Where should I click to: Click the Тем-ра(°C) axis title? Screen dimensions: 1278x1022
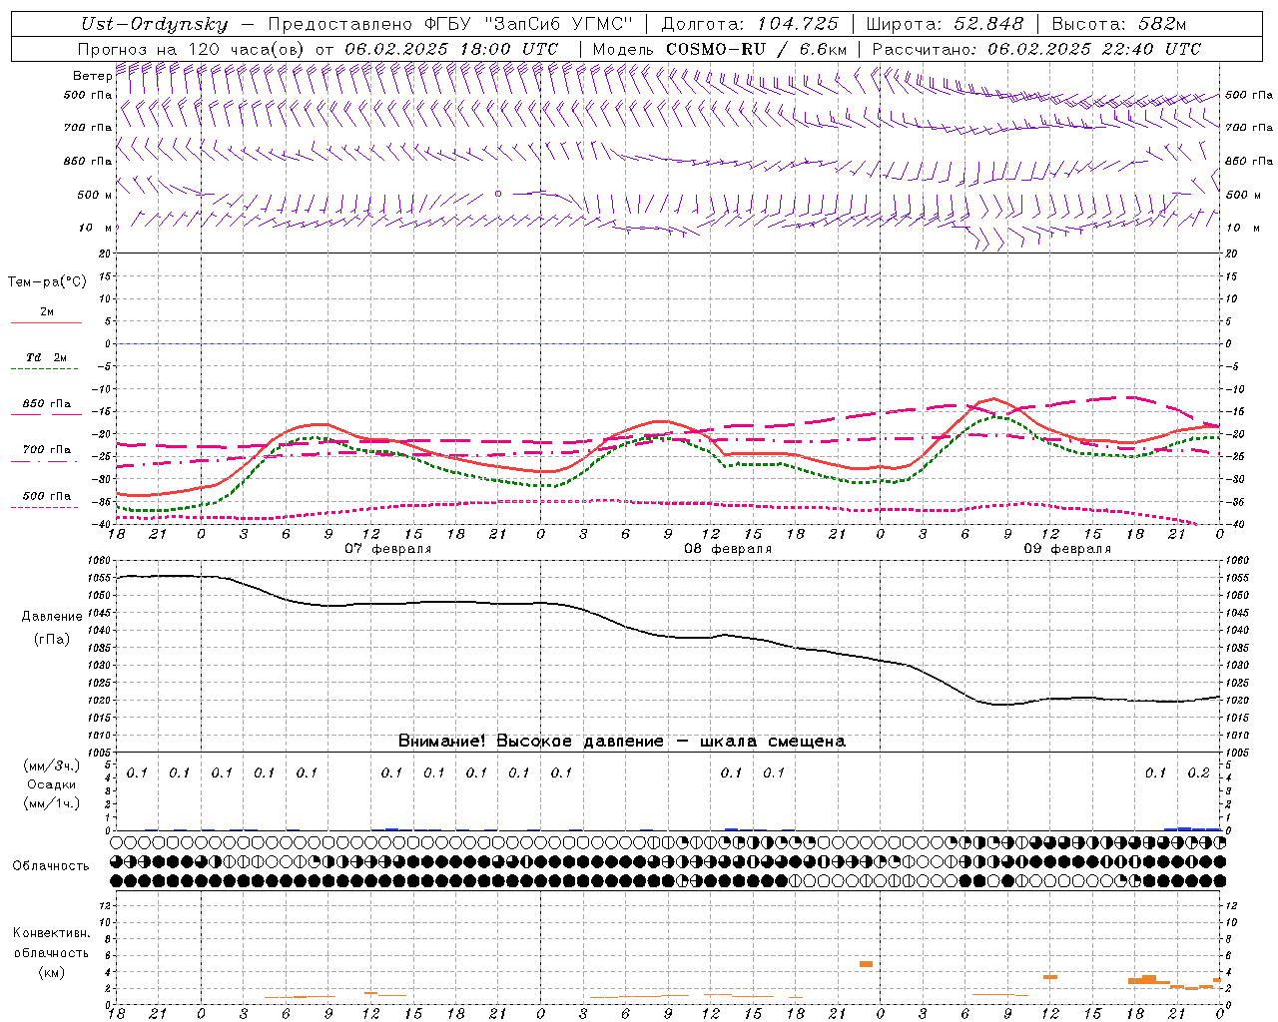[47, 282]
